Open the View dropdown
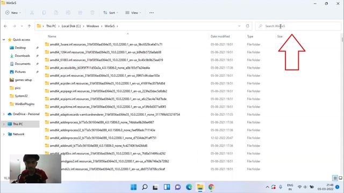 coord(133,13)
